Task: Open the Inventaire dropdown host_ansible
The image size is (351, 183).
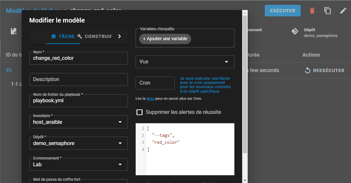Action: (78, 122)
